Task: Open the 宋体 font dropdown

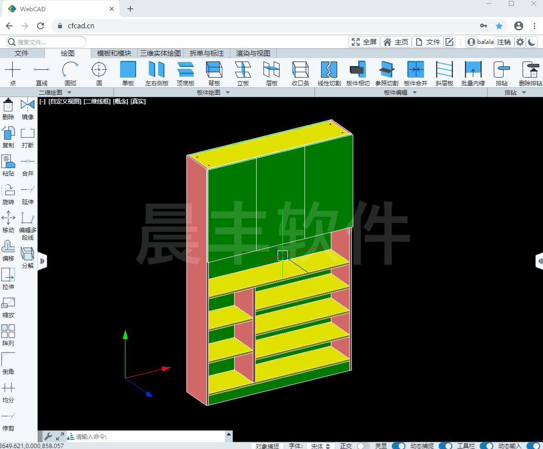Action: 321,446
